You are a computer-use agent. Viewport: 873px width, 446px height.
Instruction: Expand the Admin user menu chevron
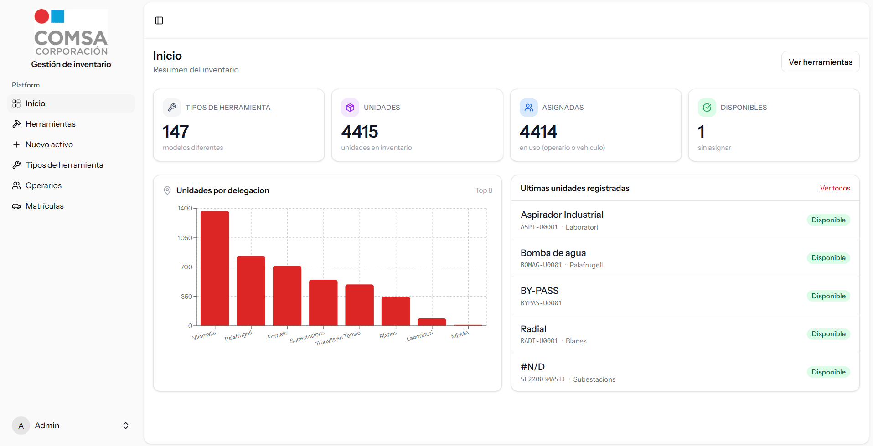pos(126,425)
